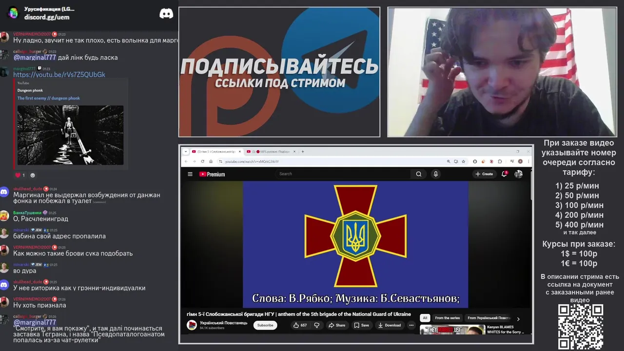Open the browser profile avatar
Viewport: 624px width, 351px height.
(x=520, y=161)
